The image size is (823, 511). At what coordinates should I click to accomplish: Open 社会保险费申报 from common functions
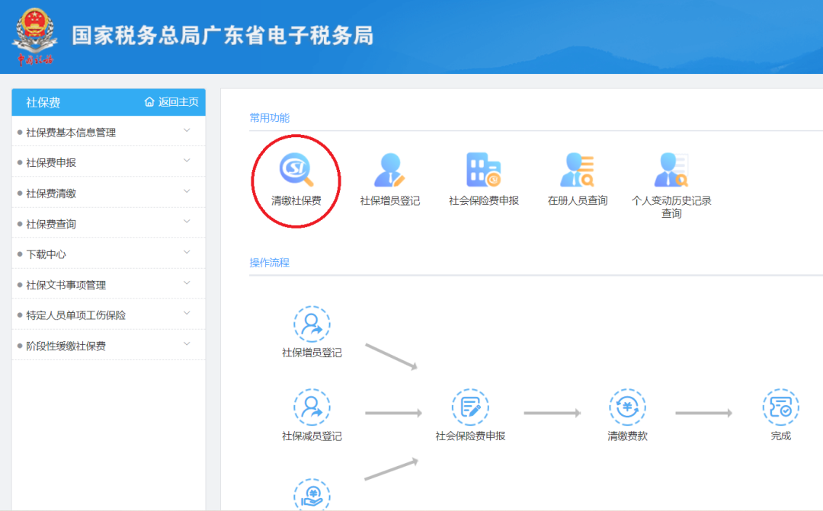point(482,171)
